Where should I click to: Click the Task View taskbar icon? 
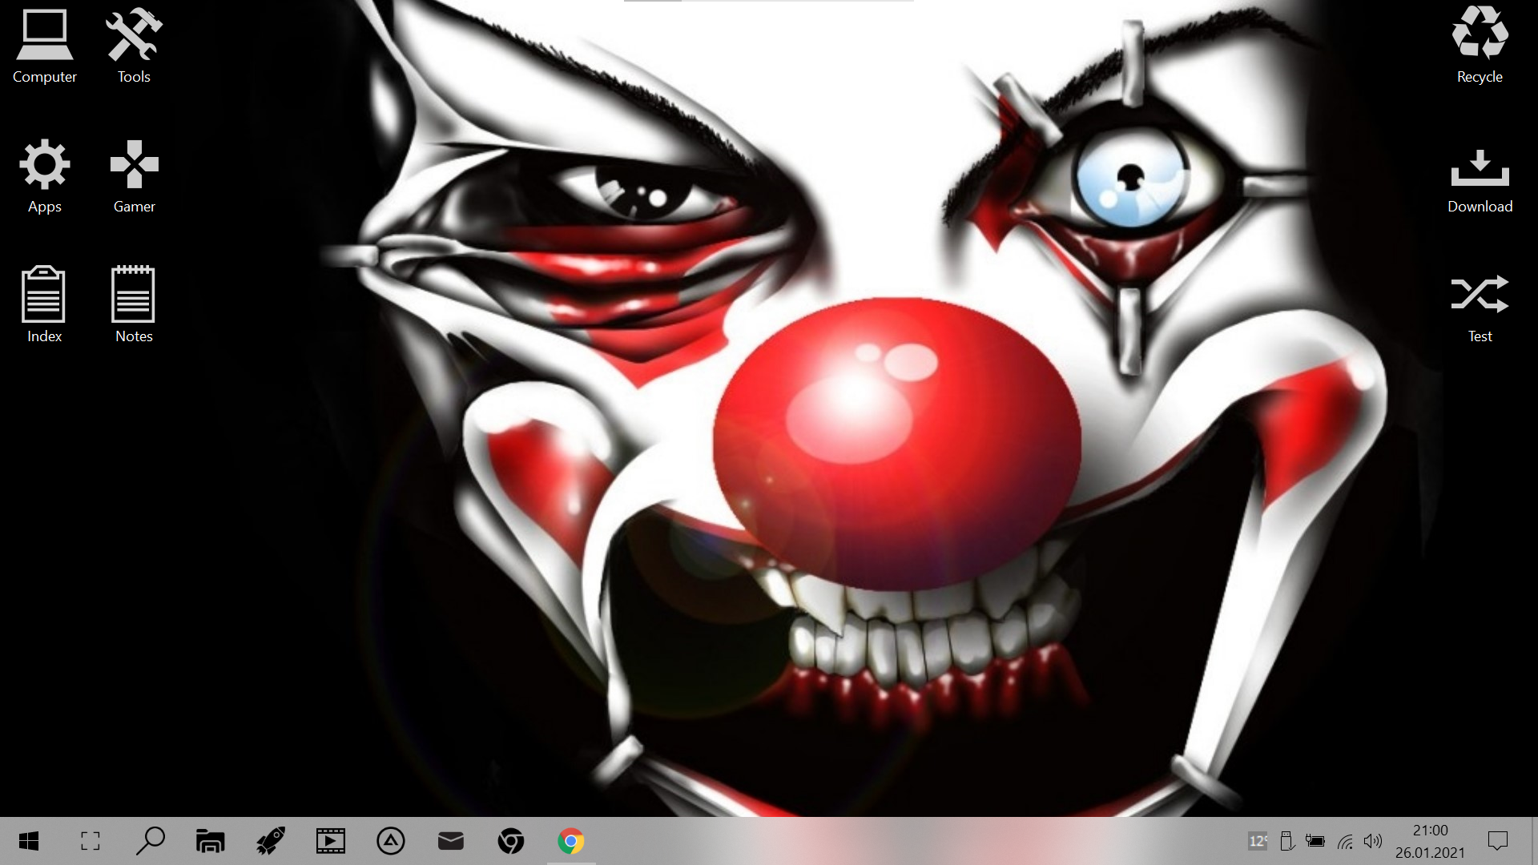click(x=91, y=841)
